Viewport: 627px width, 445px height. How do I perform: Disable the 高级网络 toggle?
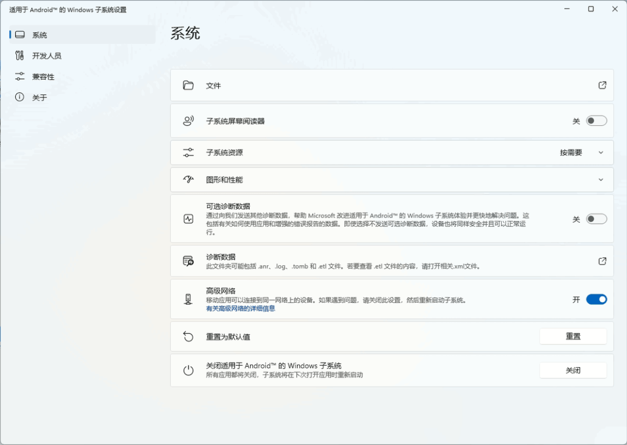(x=596, y=299)
